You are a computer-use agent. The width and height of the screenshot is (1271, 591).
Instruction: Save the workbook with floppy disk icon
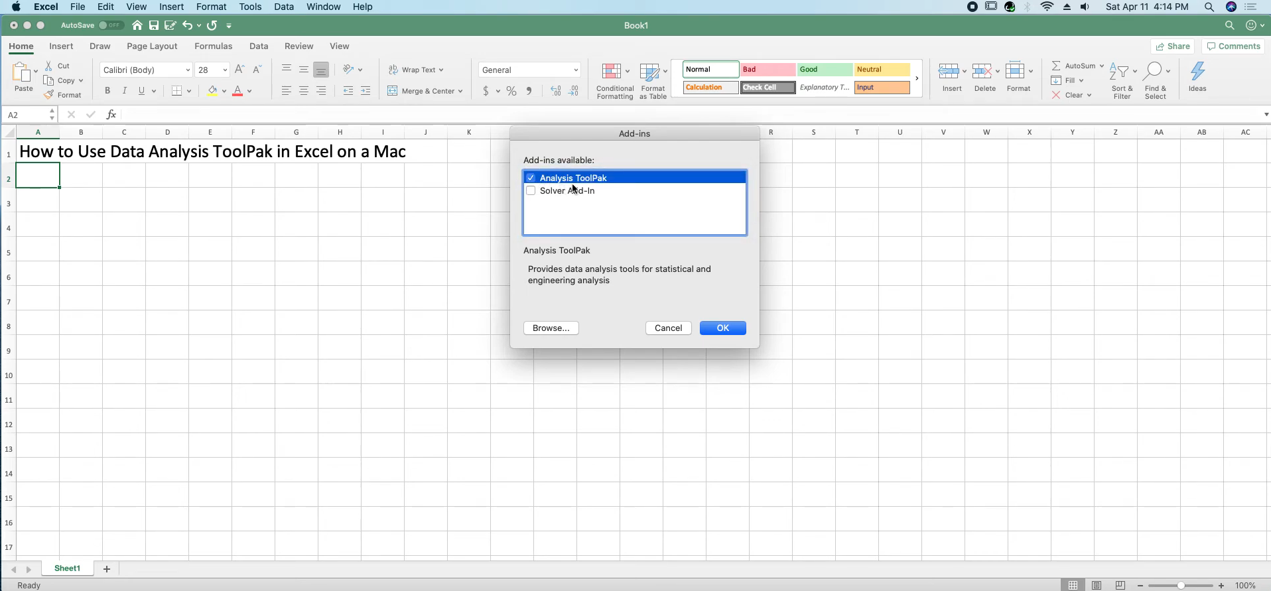[154, 25]
